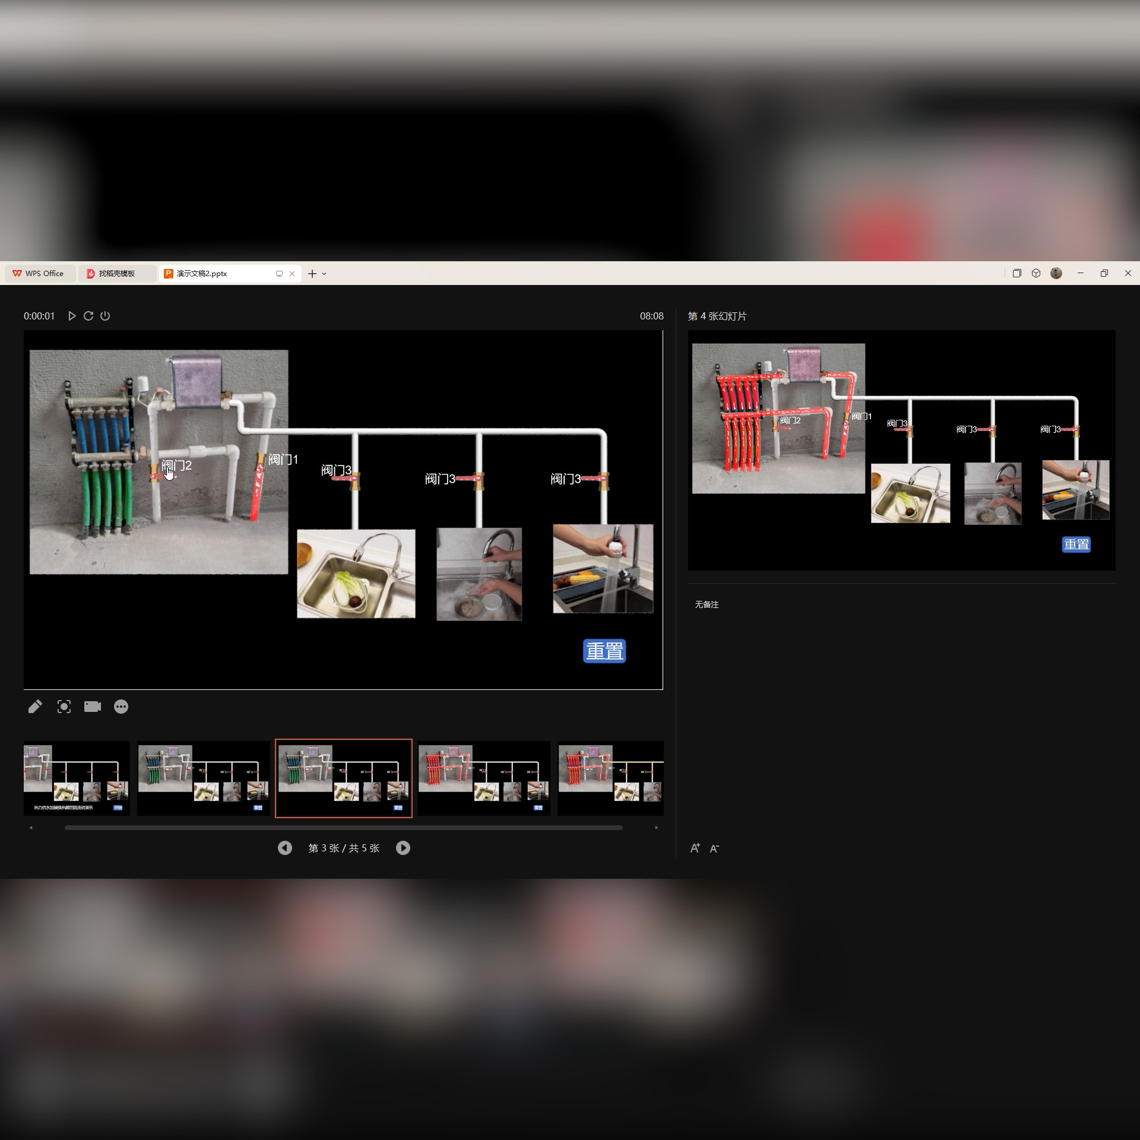Screen dimensions: 1140x1140
Task: Click filmstrip scroll left arrow
Action: tap(31, 827)
